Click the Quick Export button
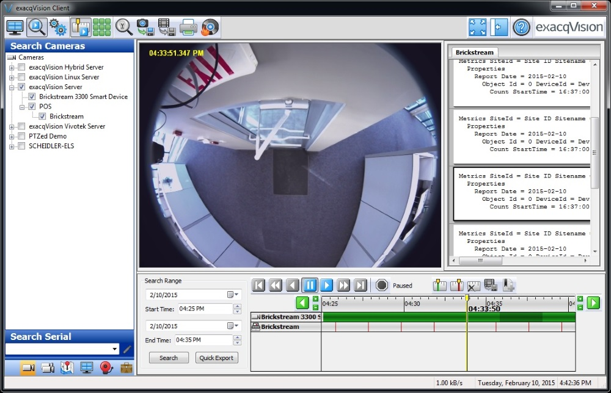The image size is (611, 393). (216, 358)
